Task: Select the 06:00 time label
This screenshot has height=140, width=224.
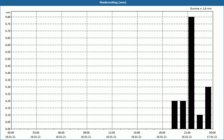Action: (x=61, y=133)
